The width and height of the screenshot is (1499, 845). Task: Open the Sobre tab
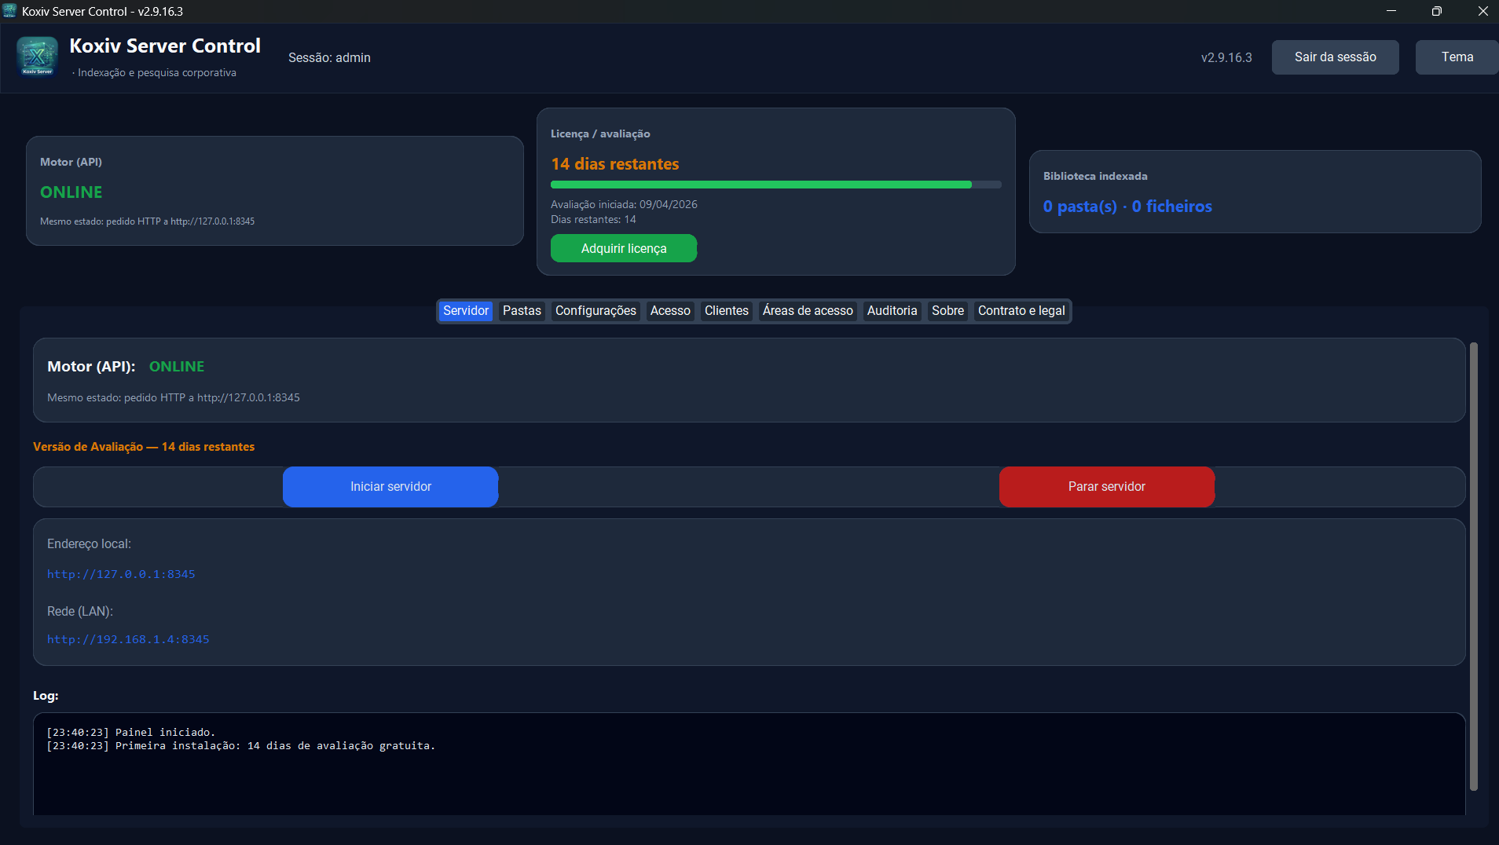[x=947, y=311]
